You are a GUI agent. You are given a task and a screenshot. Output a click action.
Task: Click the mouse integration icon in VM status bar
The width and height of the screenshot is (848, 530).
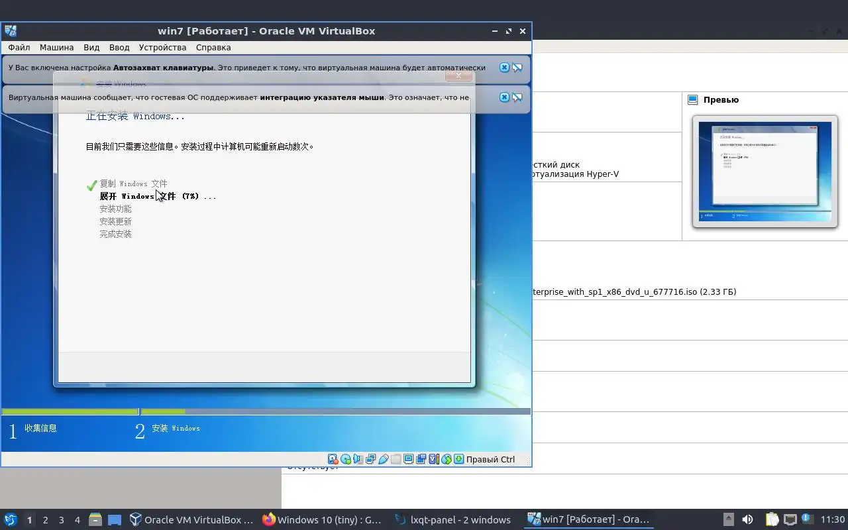point(447,459)
